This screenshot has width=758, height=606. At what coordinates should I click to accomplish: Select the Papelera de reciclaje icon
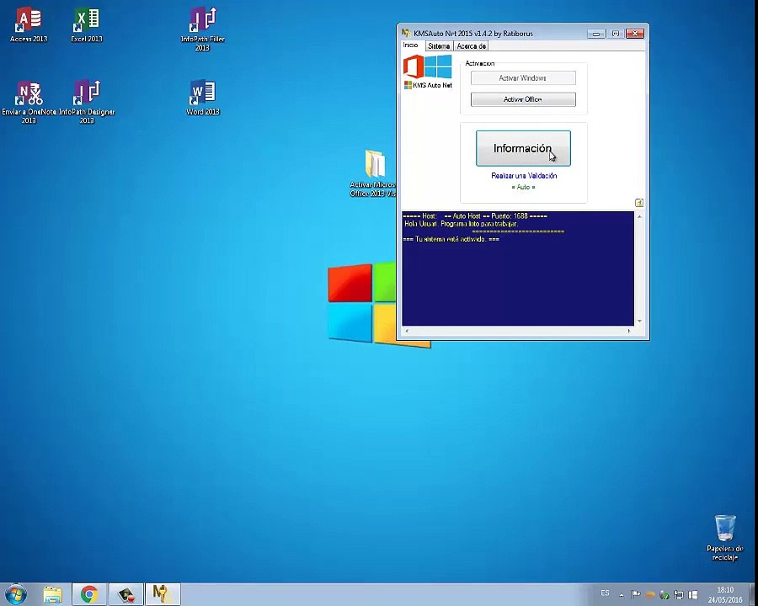click(724, 538)
